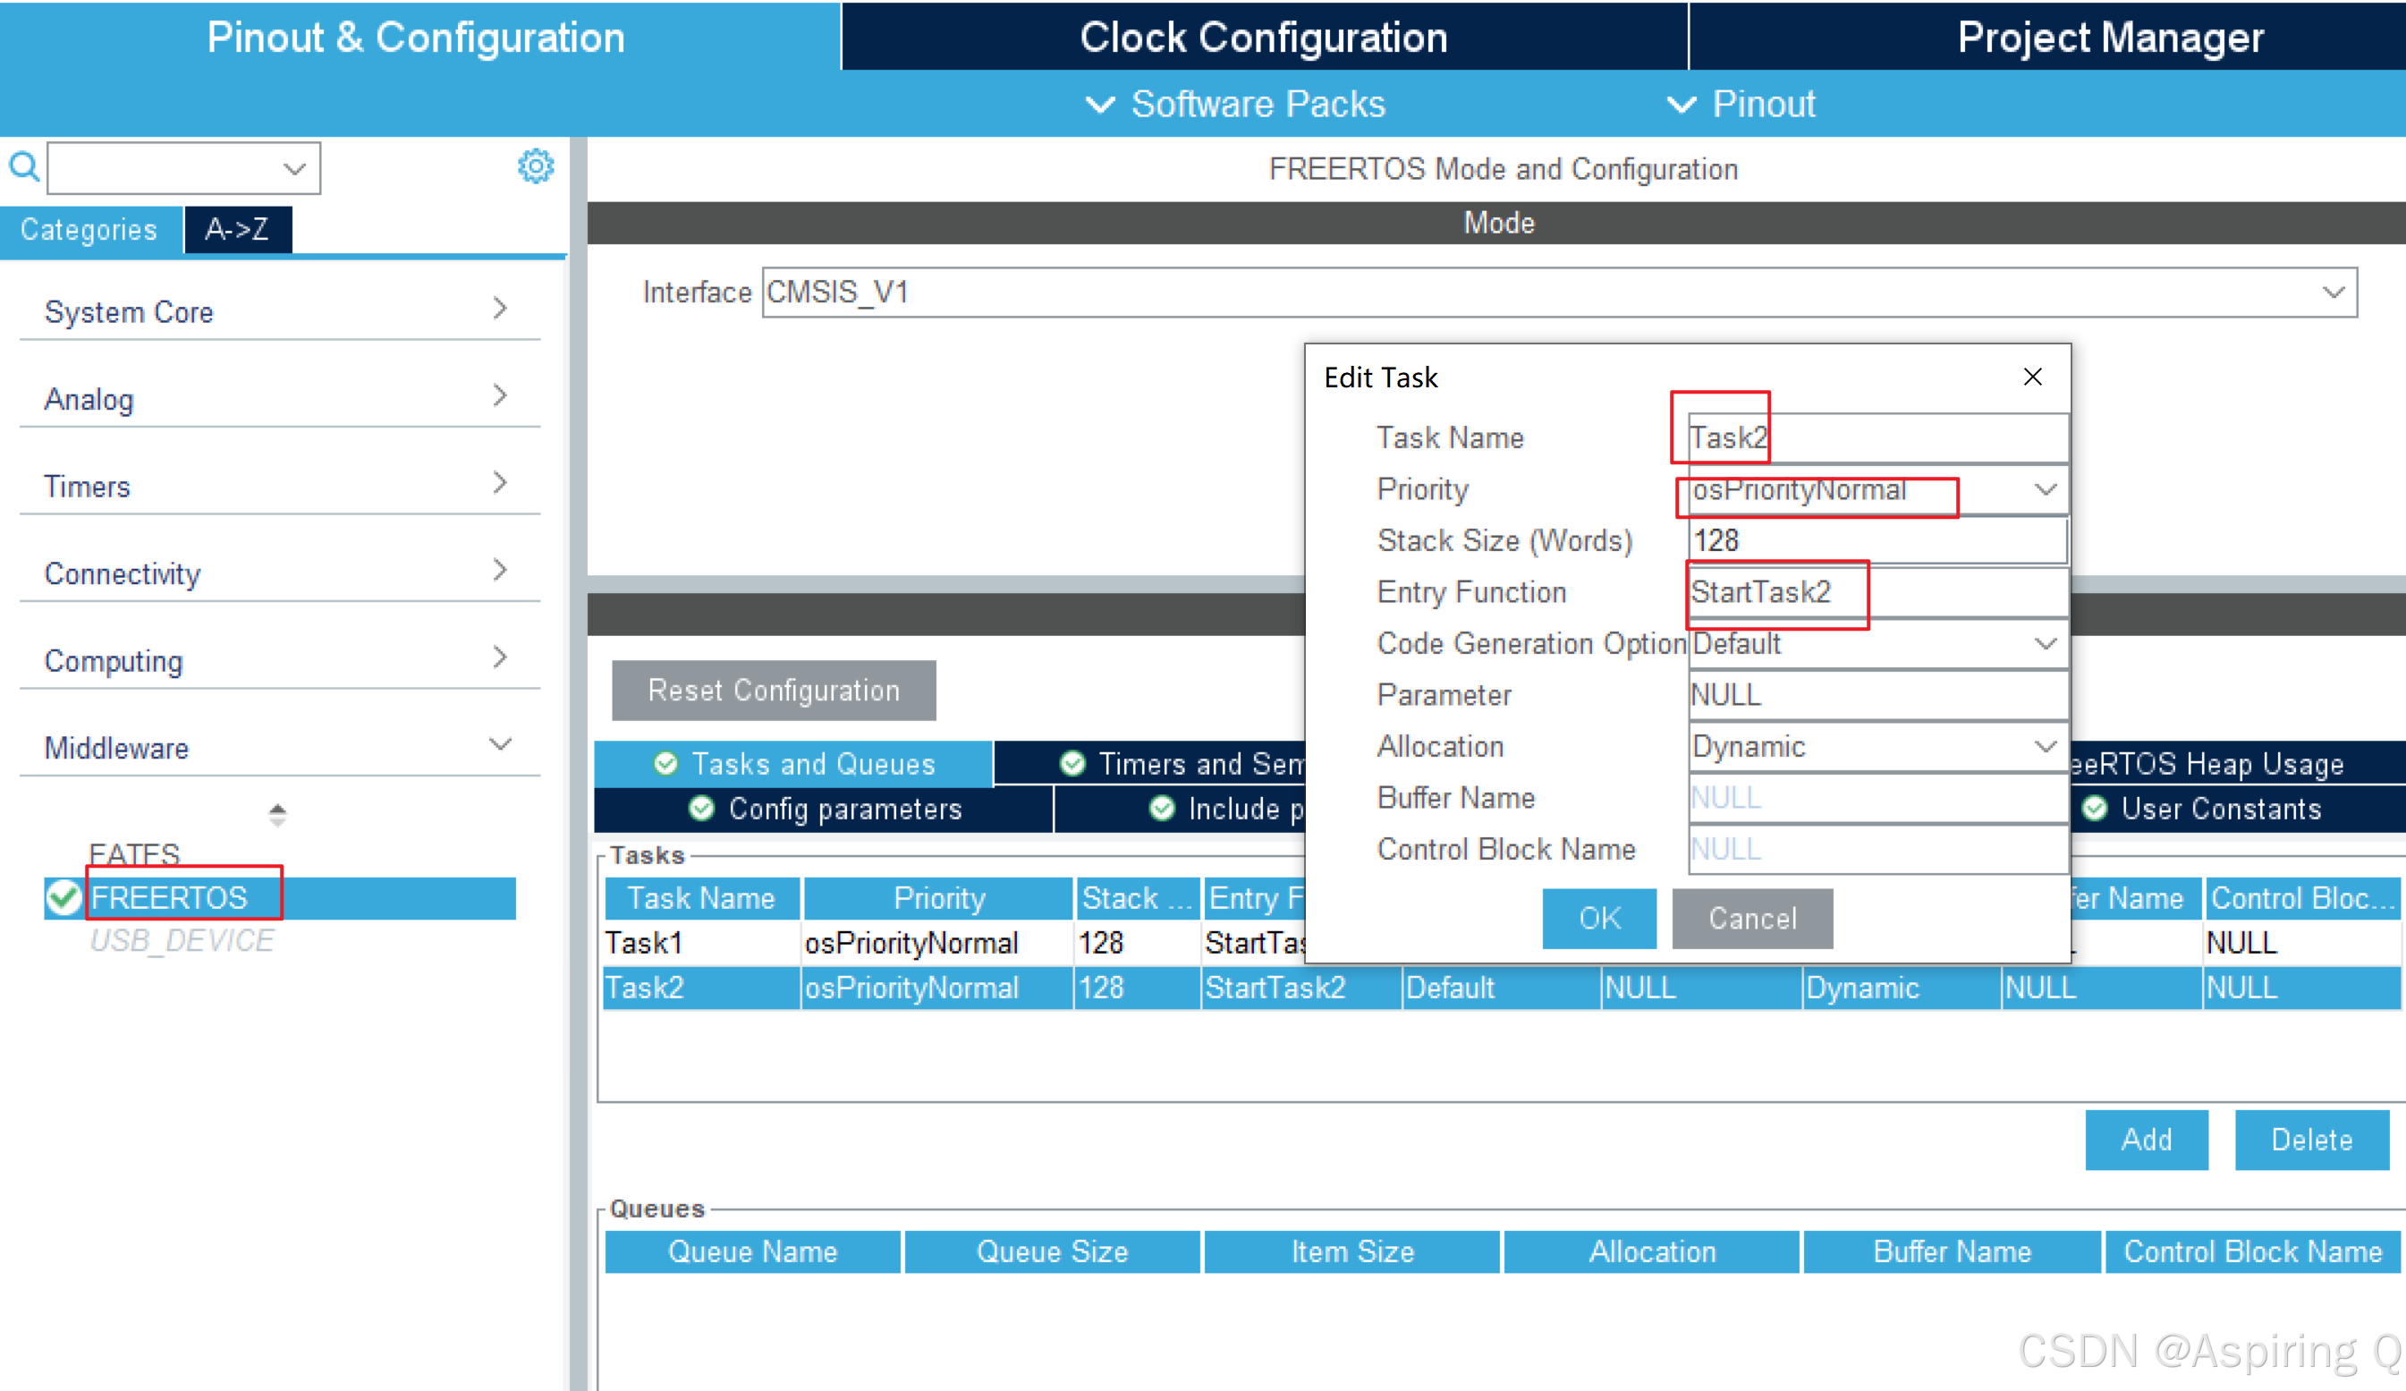Click the Add task button
This screenshot has height=1391, width=2406.
pos(2147,1140)
